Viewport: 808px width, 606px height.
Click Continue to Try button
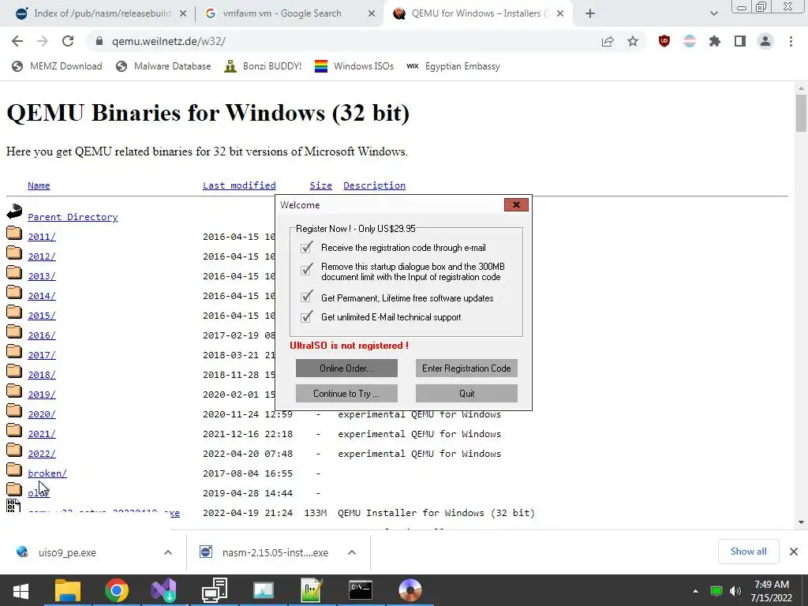[346, 393]
